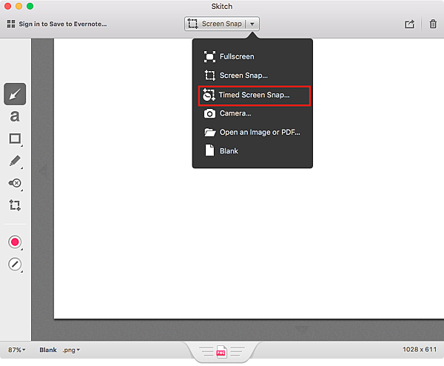Image resolution: width=444 pixels, height=366 pixels.
Task: Open the .png file format dropdown
Action: tap(71, 350)
